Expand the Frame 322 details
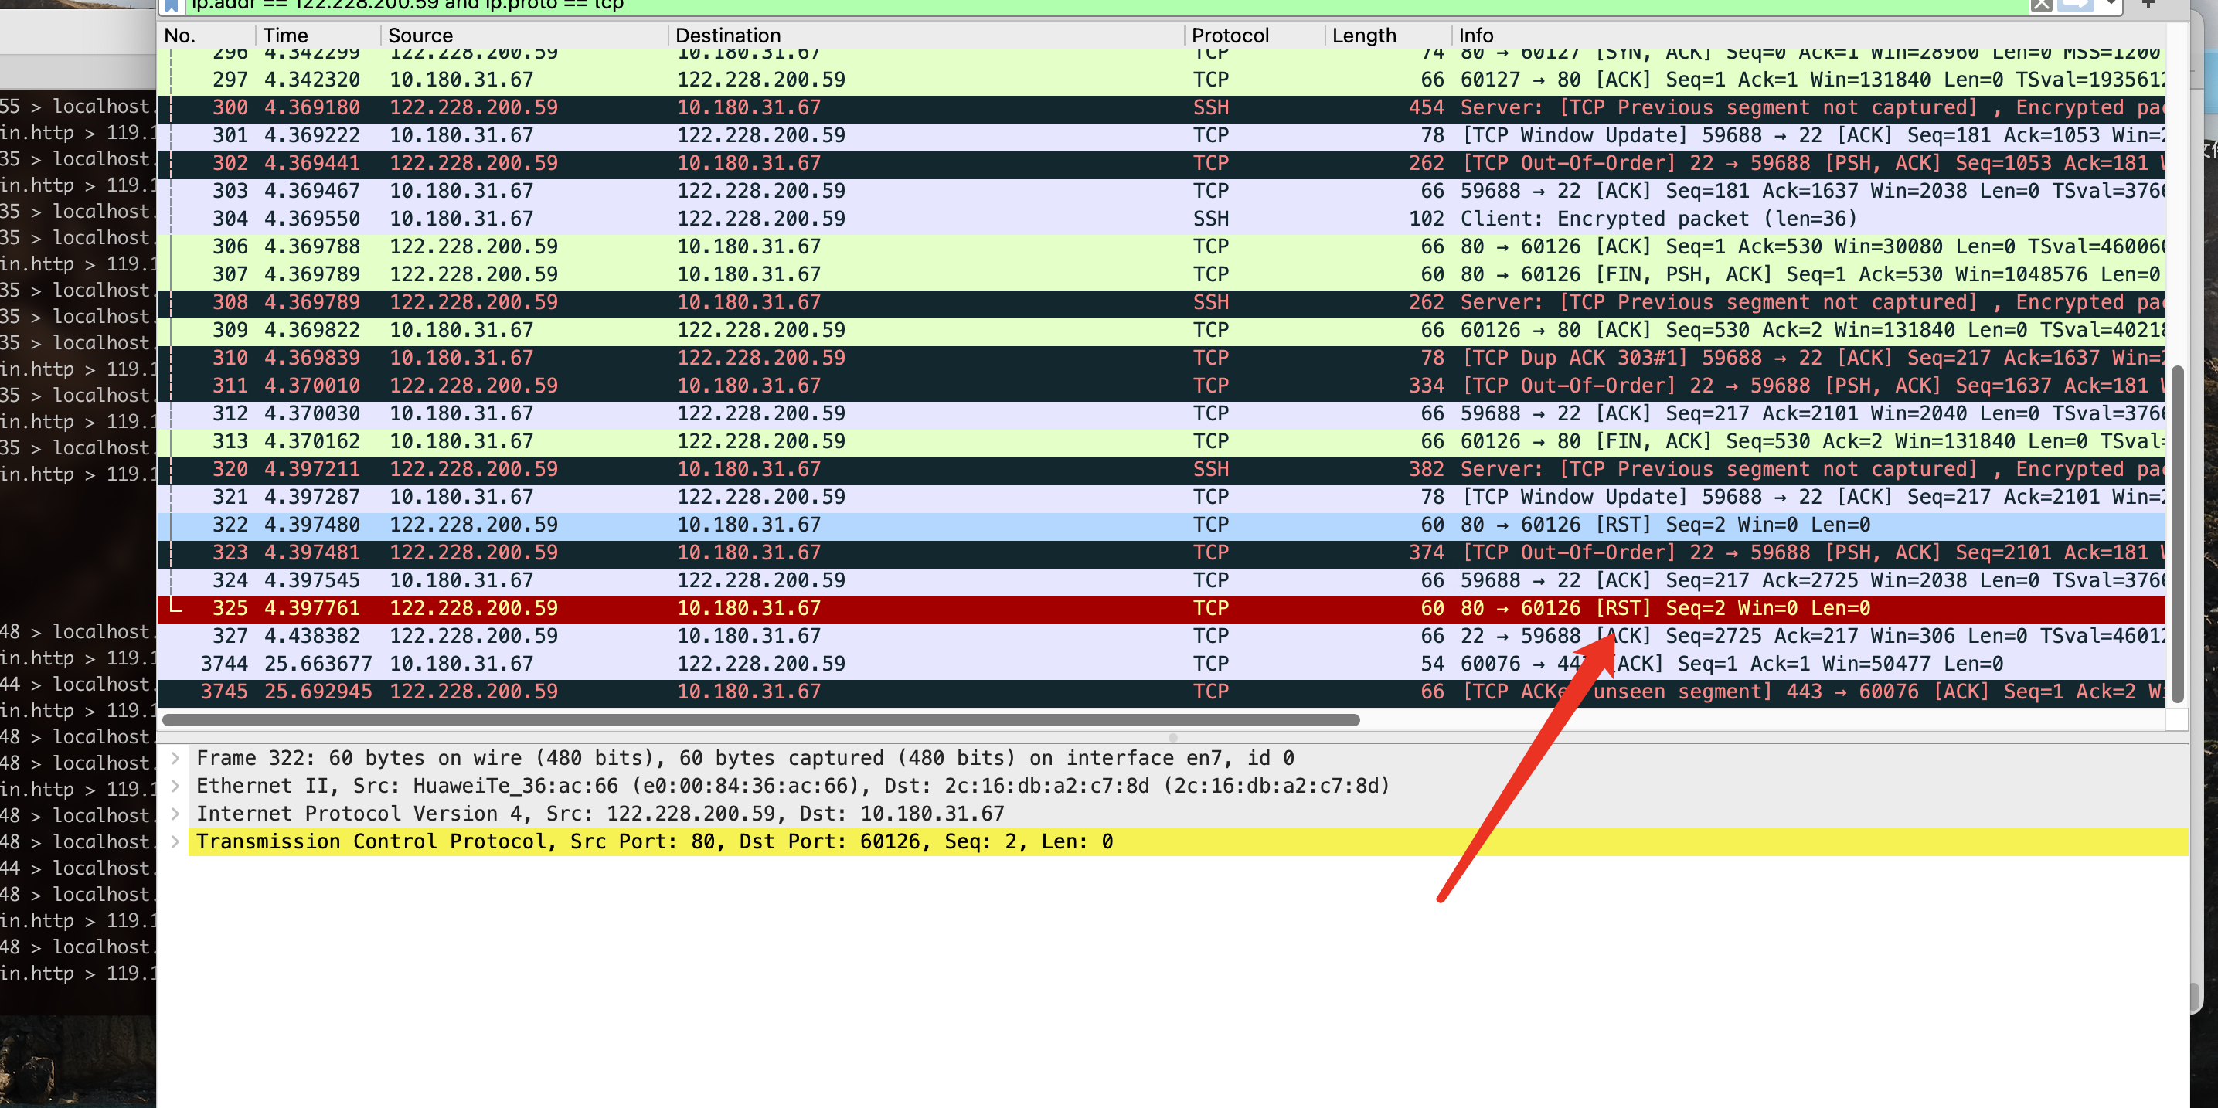Image resolution: width=2218 pixels, height=1108 pixels. click(175, 759)
